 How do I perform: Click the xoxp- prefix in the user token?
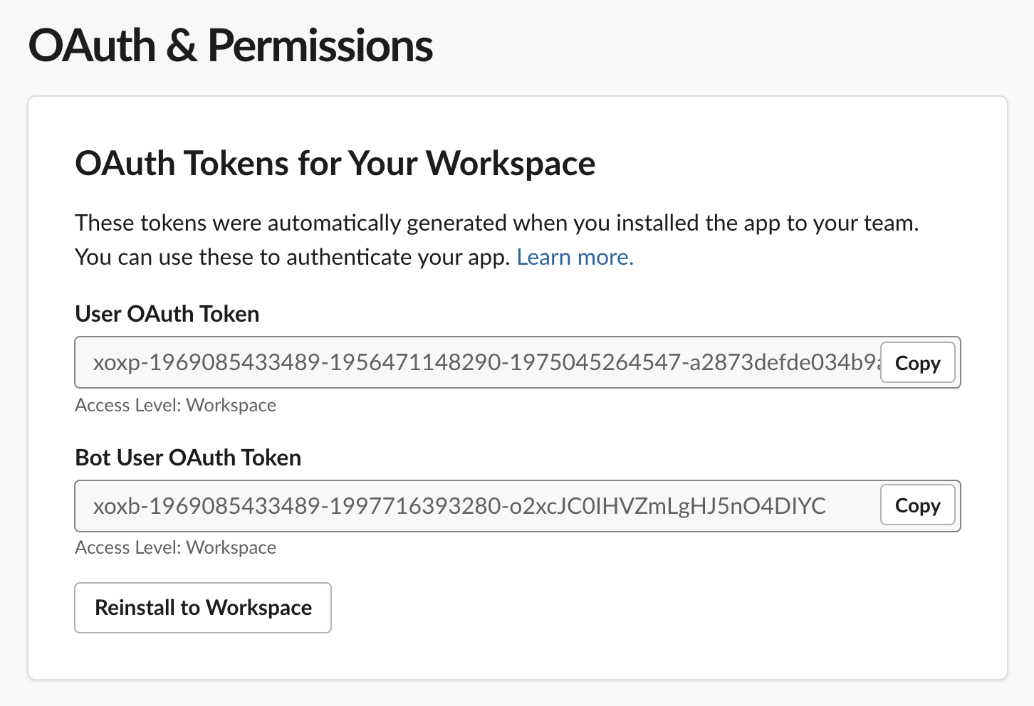120,363
